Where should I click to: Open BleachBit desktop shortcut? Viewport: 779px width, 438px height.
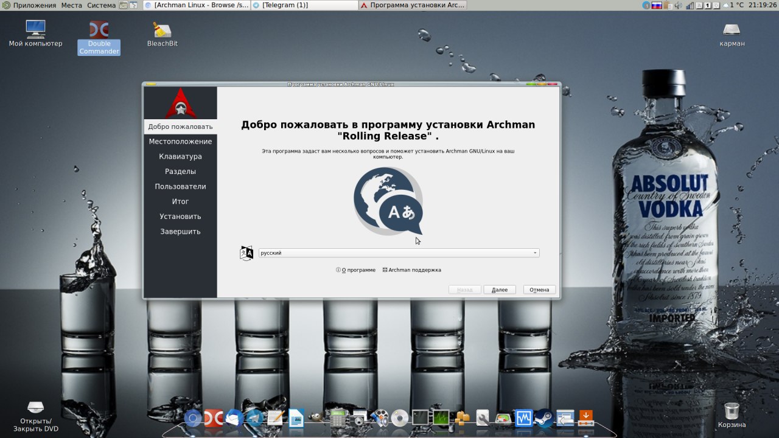[x=162, y=33]
